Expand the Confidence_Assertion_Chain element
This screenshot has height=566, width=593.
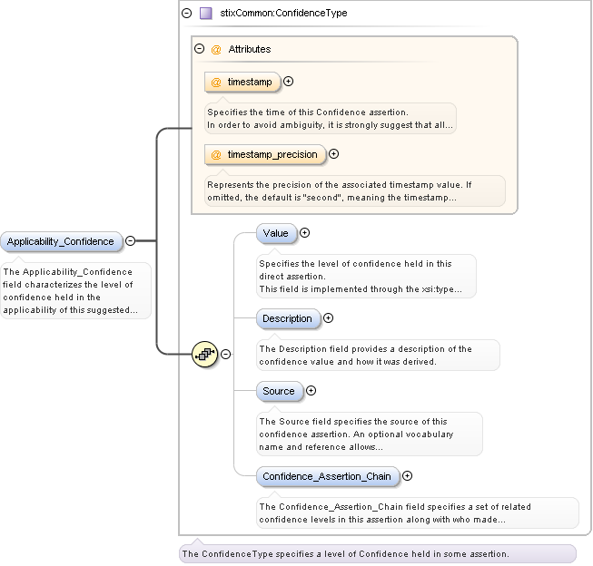407,475
